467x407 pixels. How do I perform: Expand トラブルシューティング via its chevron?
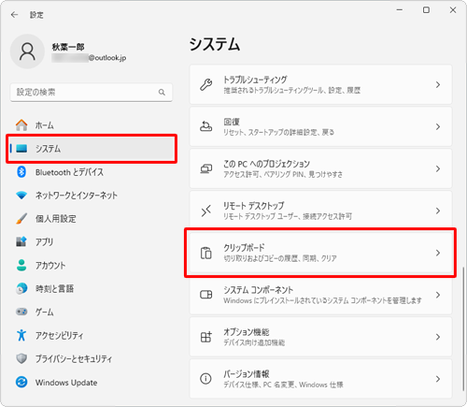click(x=438, y=84)
